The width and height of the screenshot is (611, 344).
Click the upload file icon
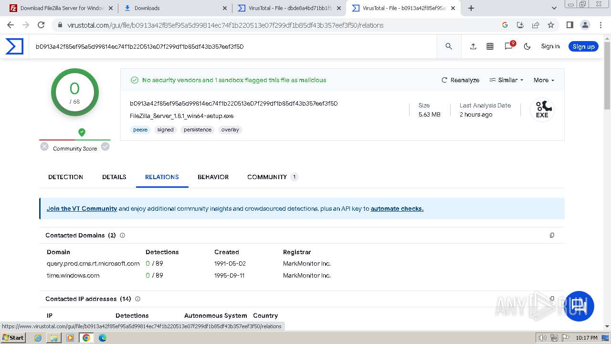click(x=473, y=46)
